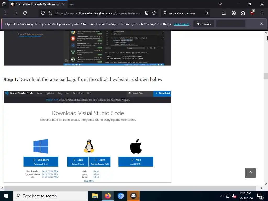Dismiss the startup notification bar
The image size is (268, 201).
[x=261, y=24]
